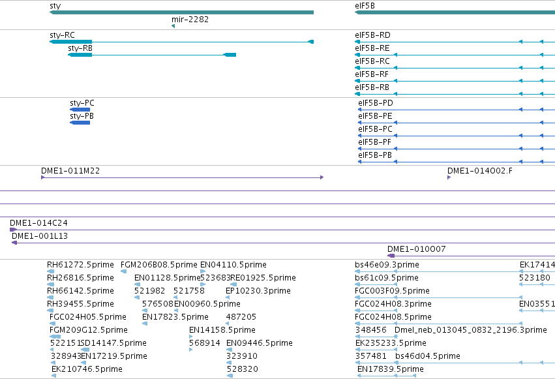Click EST label EK235233.5prime

coord(391,343)
